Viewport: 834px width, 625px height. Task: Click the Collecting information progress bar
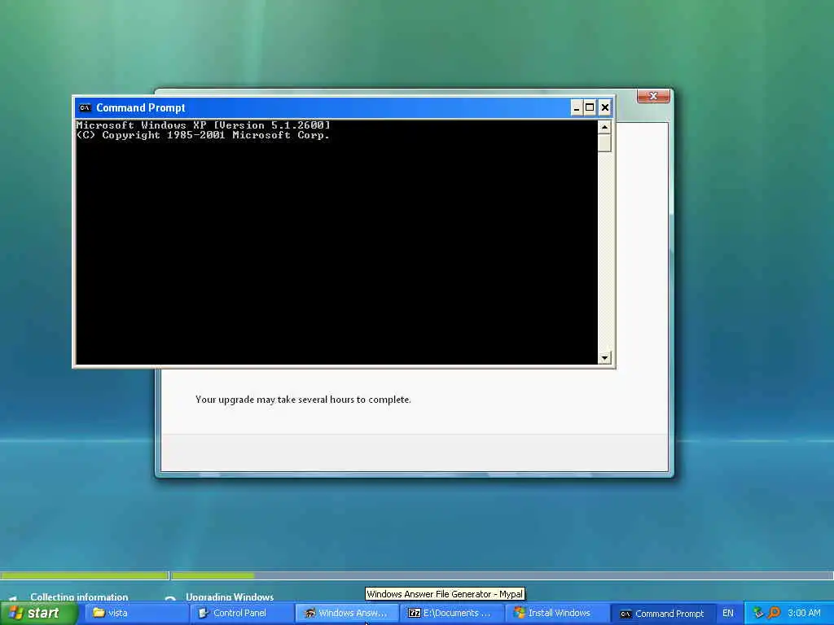(x=85, y=575)
